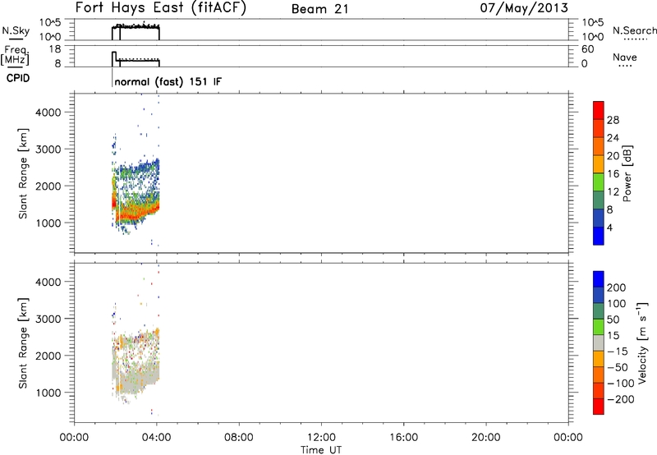This screenshot has width=657, height=455.
Task: Click the gray segment of velocity colorbar
Action: pyautogui.click(x=599, y=343)
